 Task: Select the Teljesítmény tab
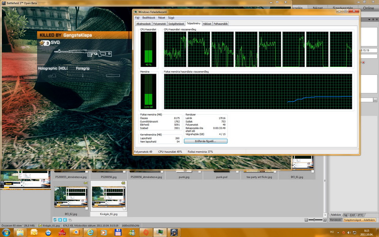[x=193, y=23]
